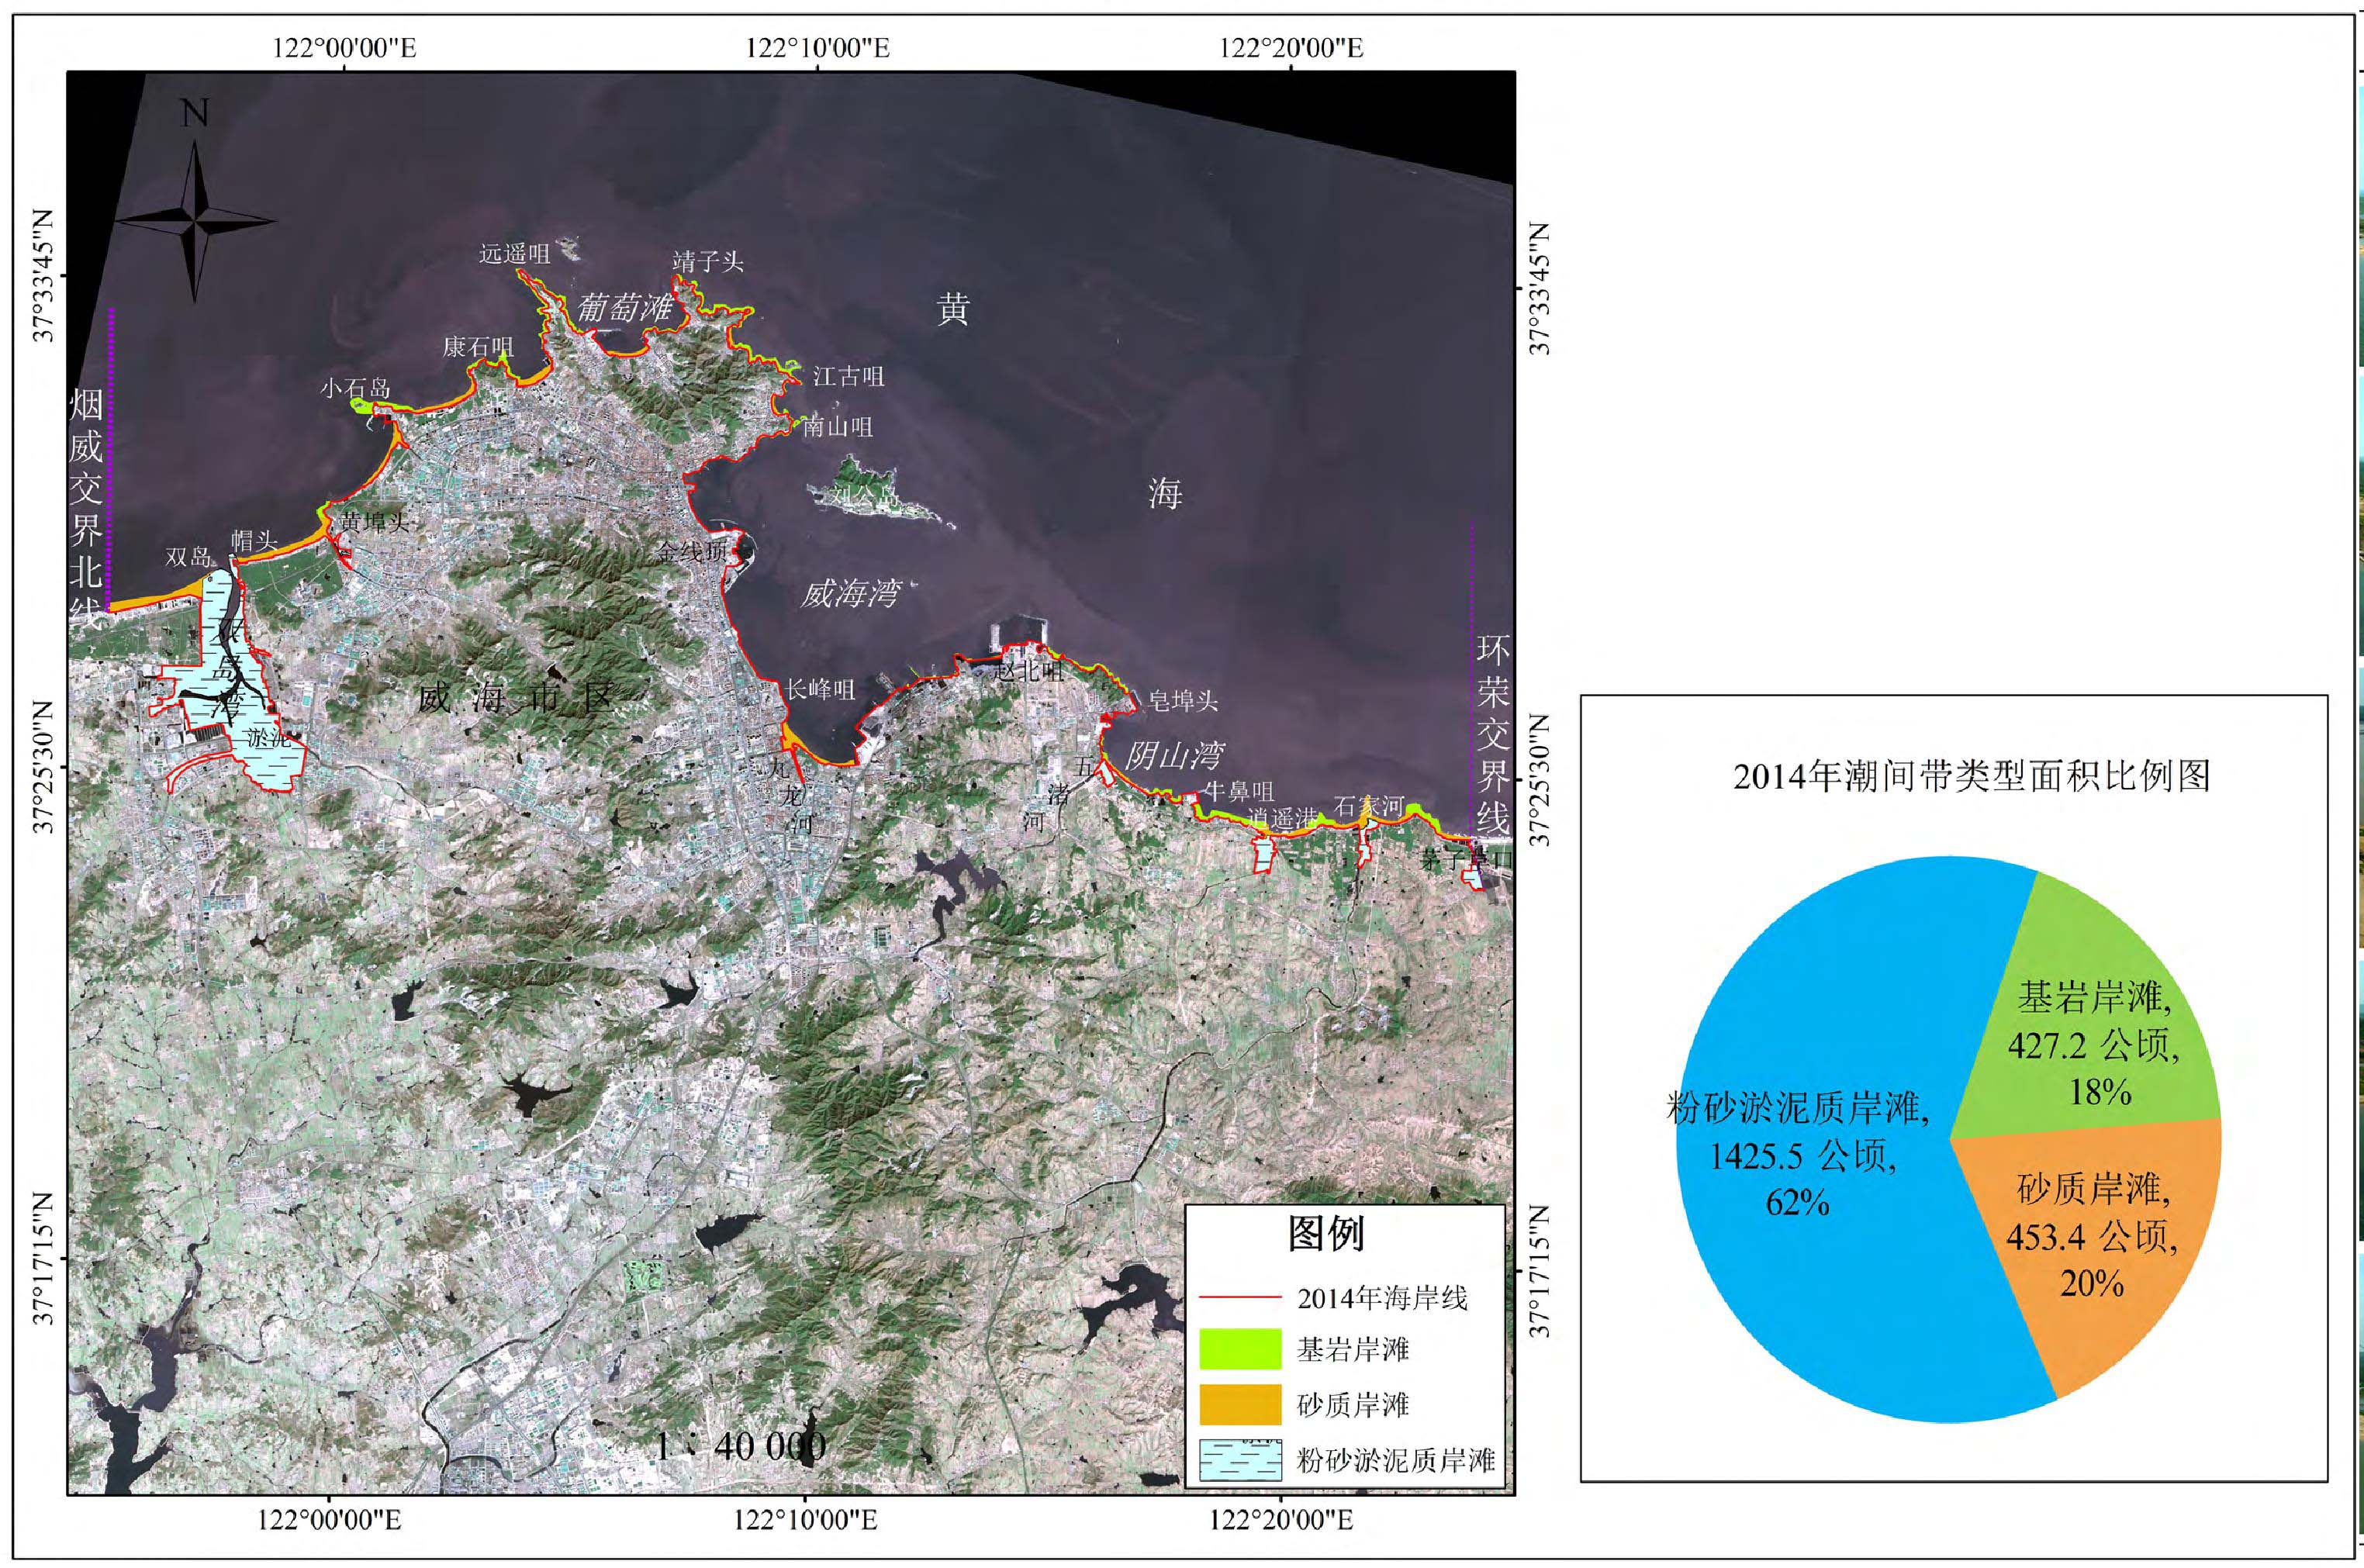The image size is (2364, 1568).
Task: Click the 烟威交界北线 vertical boundary label
Action: click(x=87, y=508)
